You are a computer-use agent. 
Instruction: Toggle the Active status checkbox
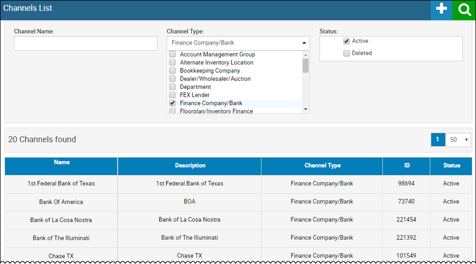pos(346,41)
